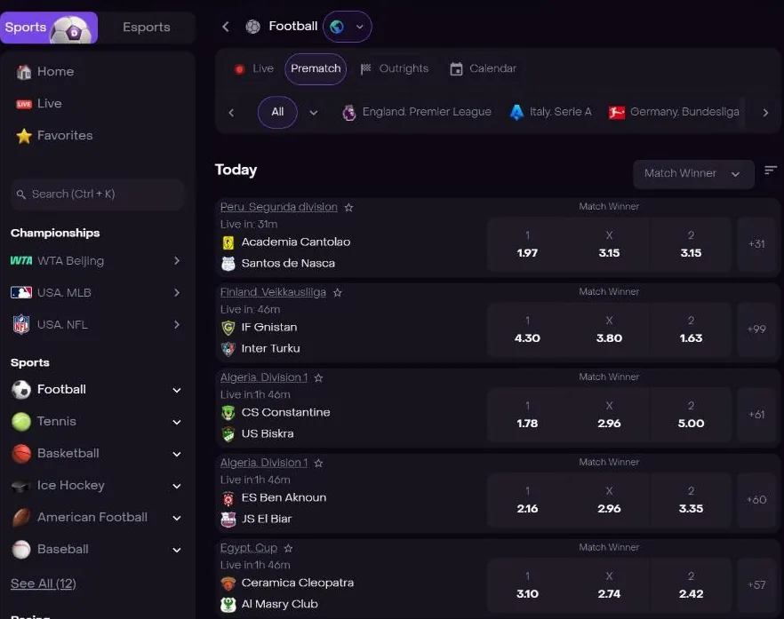Screen dimensions: 784x619
Task: Click the Premier League logo icon
Action: tap(349, 113)
